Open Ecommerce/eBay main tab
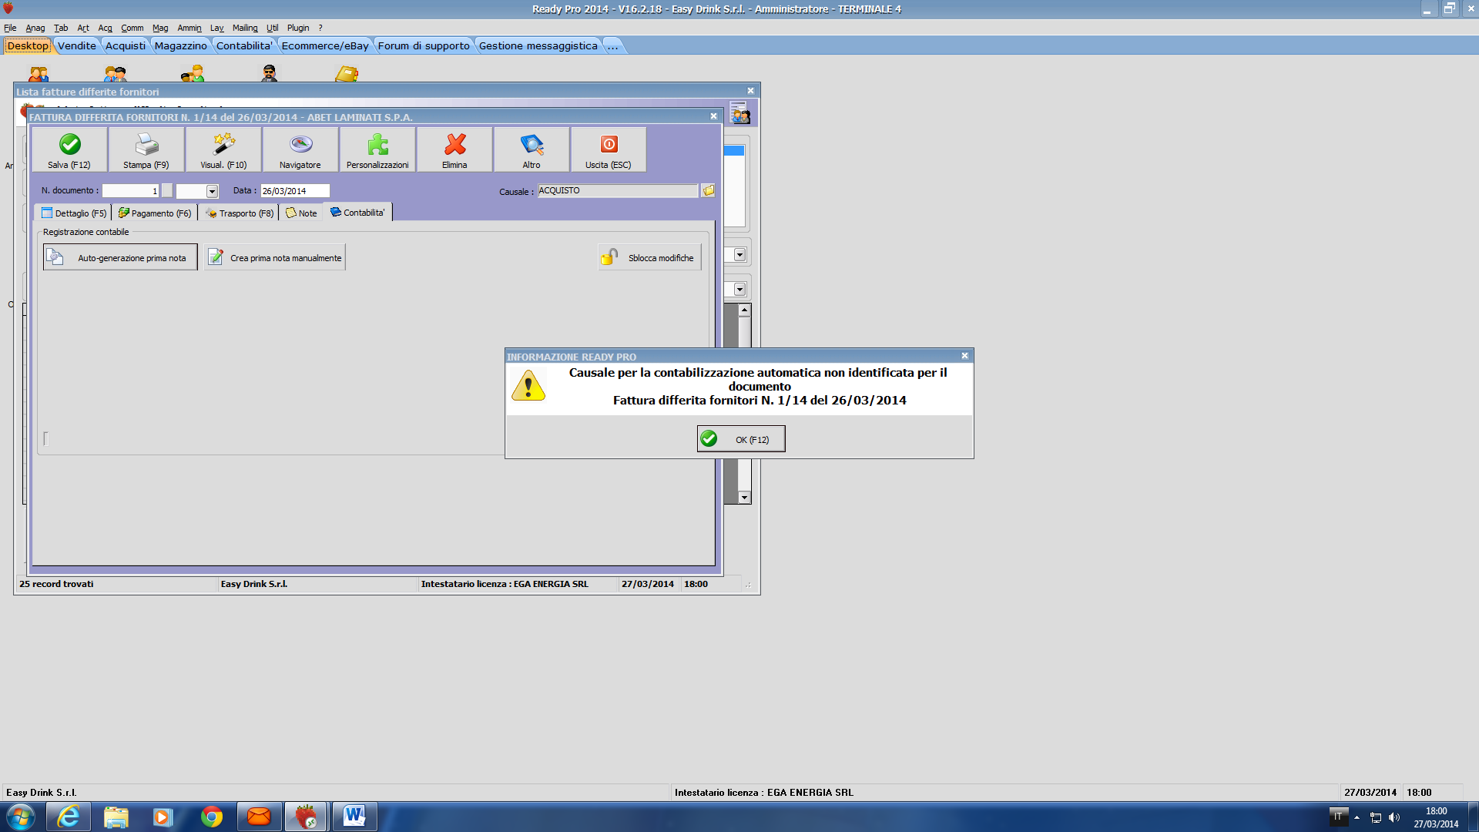Image resolution: width=1479 pixels, height=832 pixels. [325, 45]
